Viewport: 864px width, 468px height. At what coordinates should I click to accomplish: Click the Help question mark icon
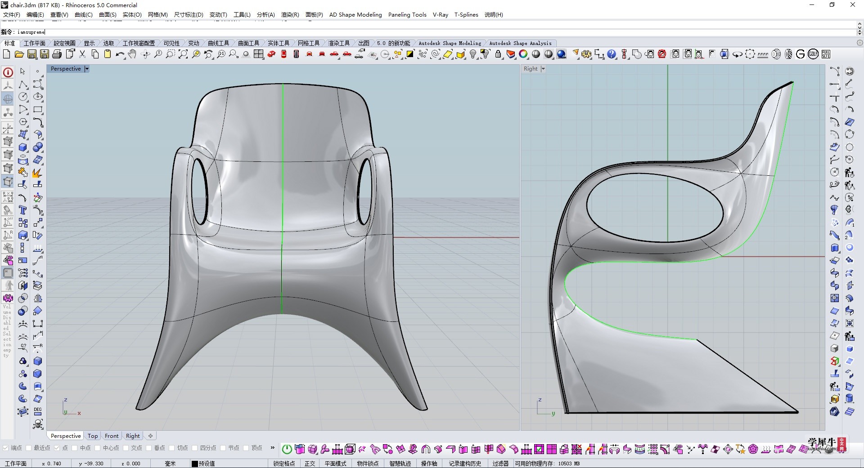(611, 54)
